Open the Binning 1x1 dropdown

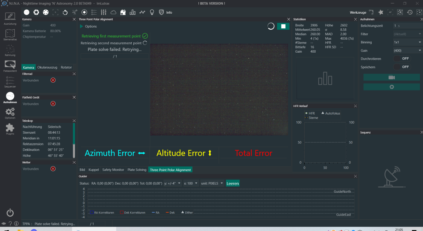pos(408,42)
